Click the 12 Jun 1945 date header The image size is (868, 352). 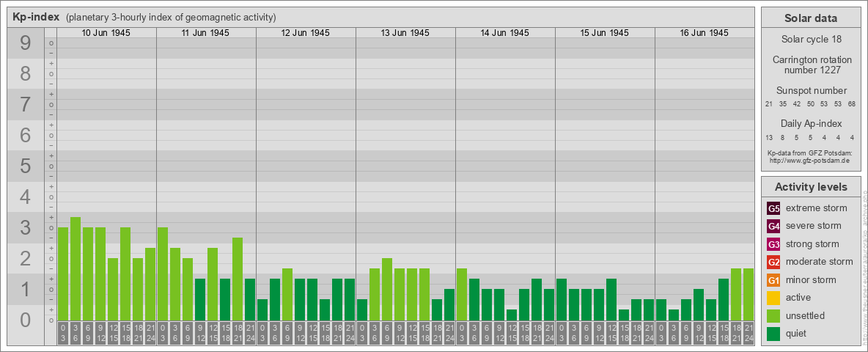click(x=306, y=33)
